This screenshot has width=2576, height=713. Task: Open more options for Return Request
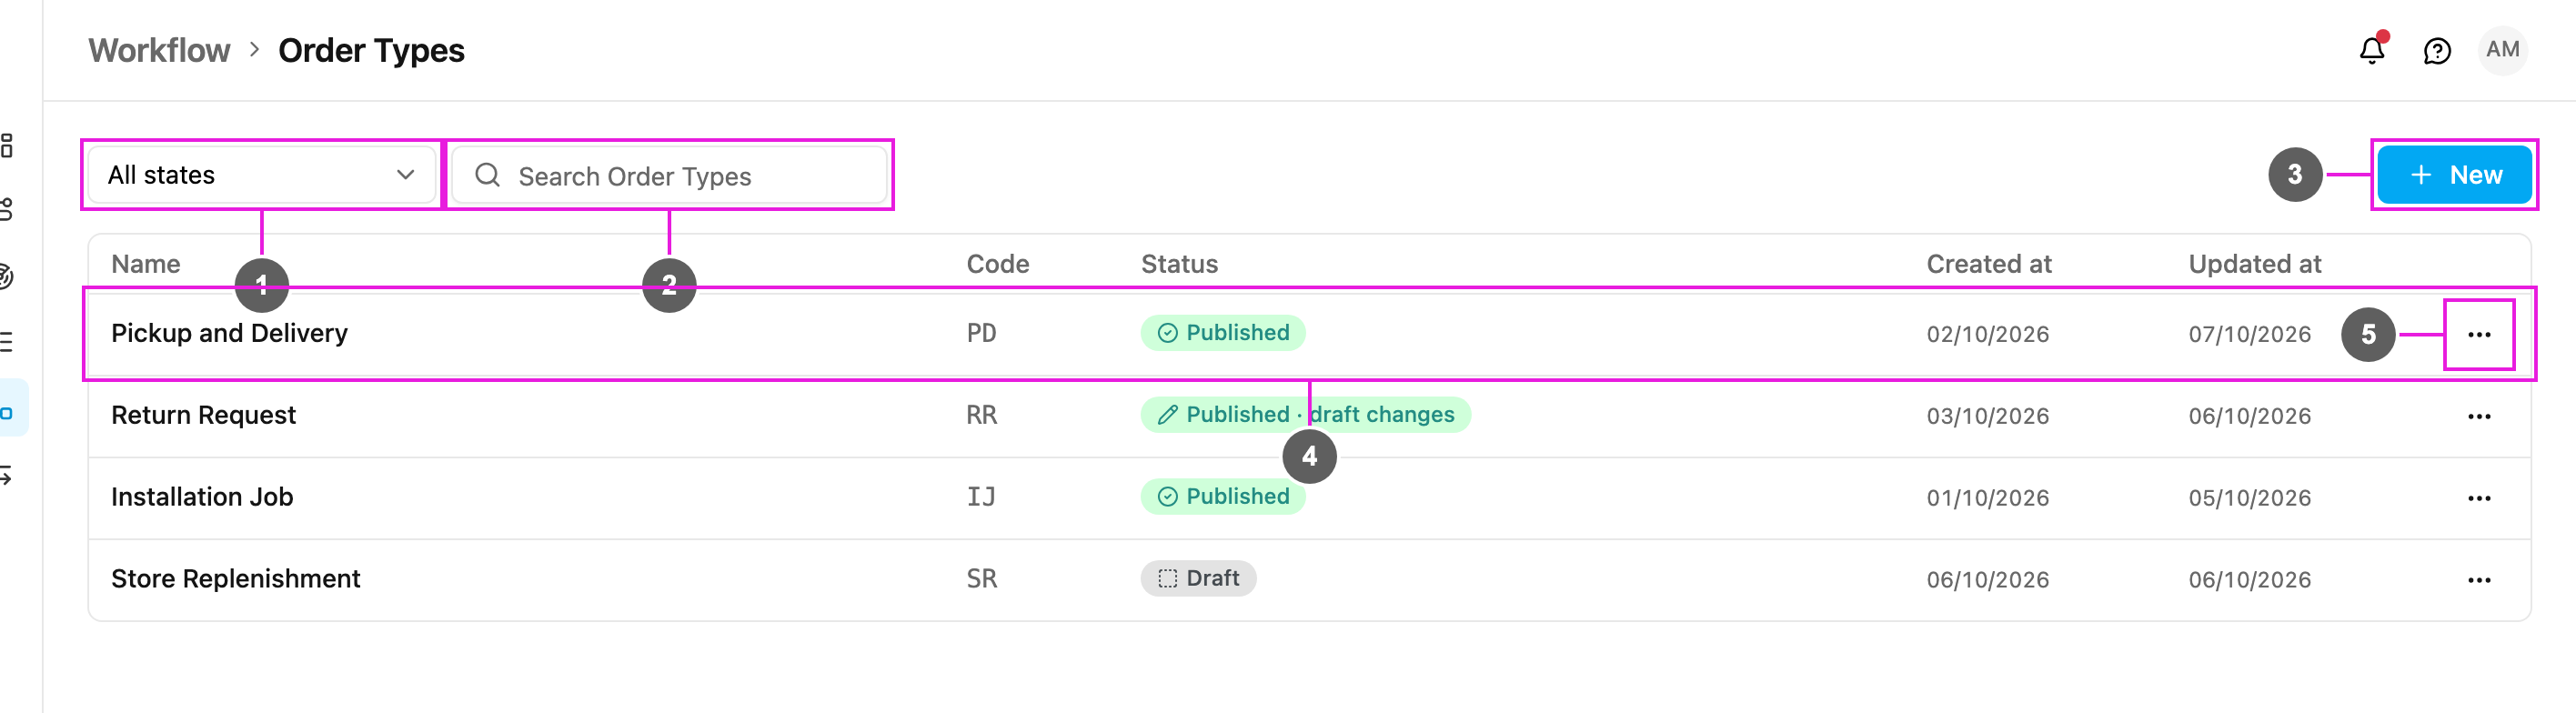2478,416
